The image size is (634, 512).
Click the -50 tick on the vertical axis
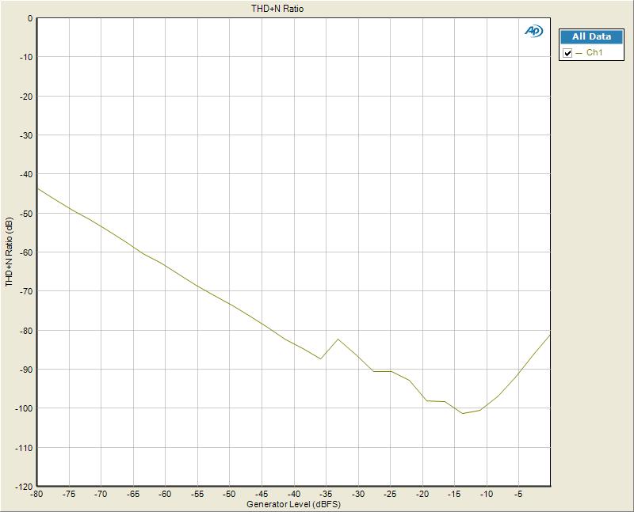click(26, 213)
